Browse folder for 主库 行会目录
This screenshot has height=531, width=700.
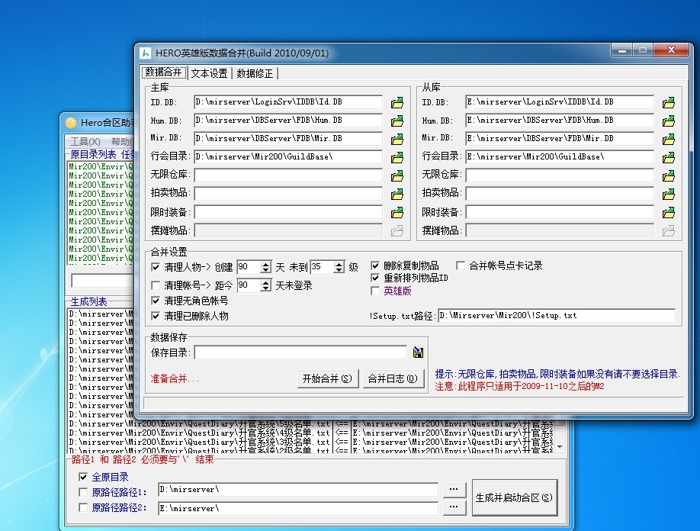(x=397, y=156)
